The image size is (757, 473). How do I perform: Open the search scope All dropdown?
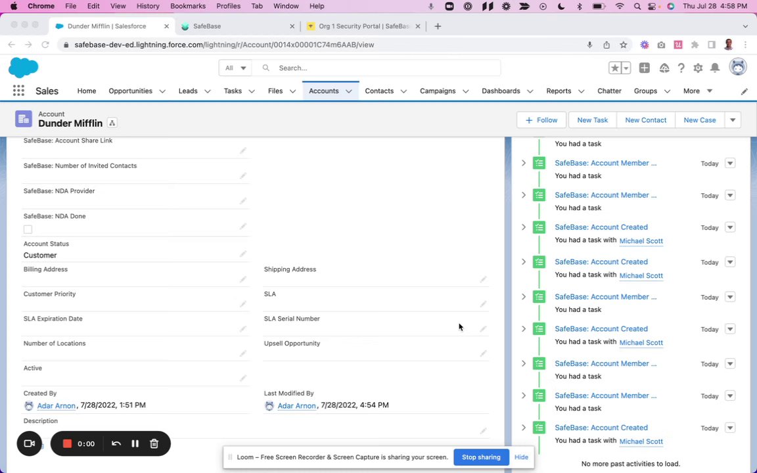pos(235,68)
